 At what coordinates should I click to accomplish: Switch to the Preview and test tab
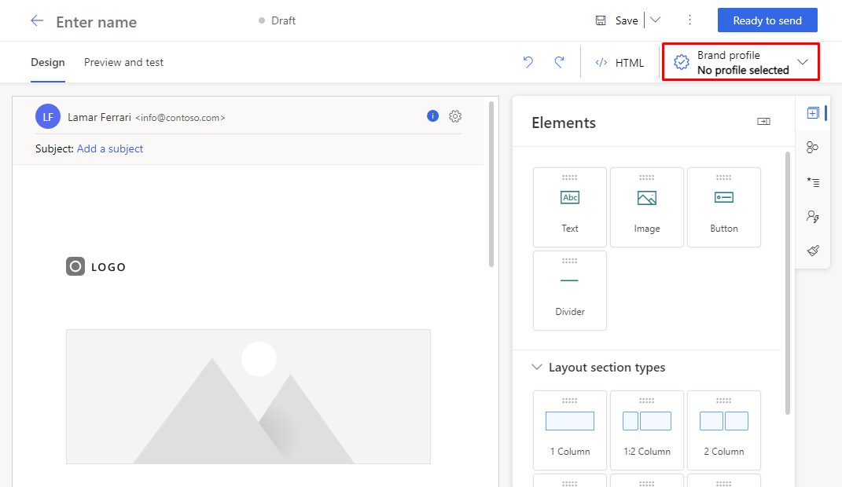click(123, 62)
